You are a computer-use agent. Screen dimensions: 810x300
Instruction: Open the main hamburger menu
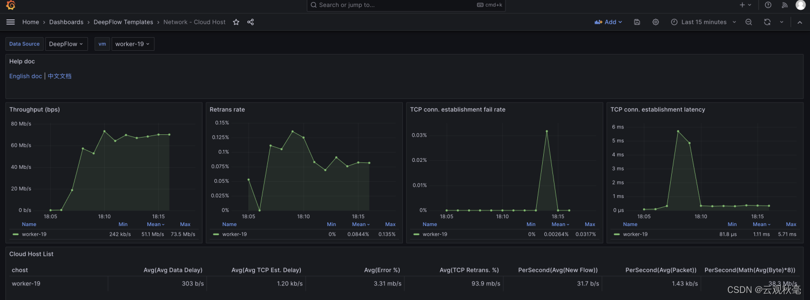(x=10, y=22)
